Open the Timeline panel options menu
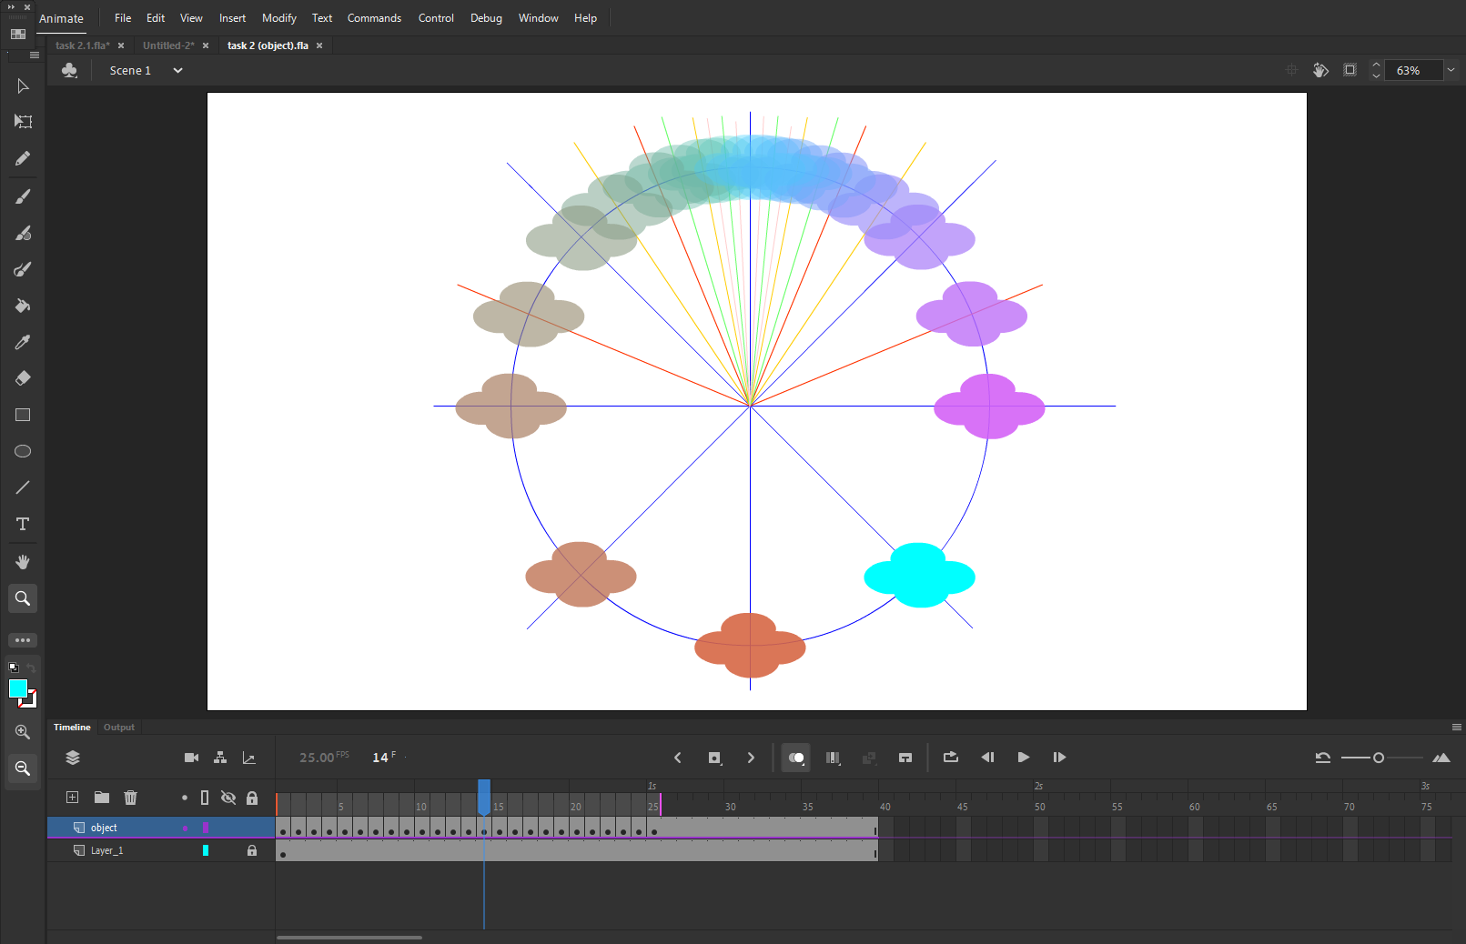Viewport: 1466px width, 944px height. click(1457, 728)
